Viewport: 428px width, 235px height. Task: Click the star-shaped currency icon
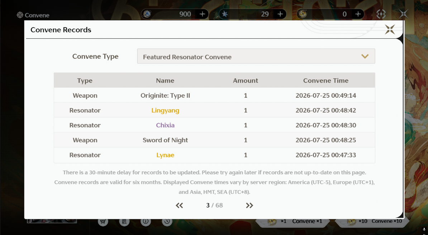click(225, 14)
